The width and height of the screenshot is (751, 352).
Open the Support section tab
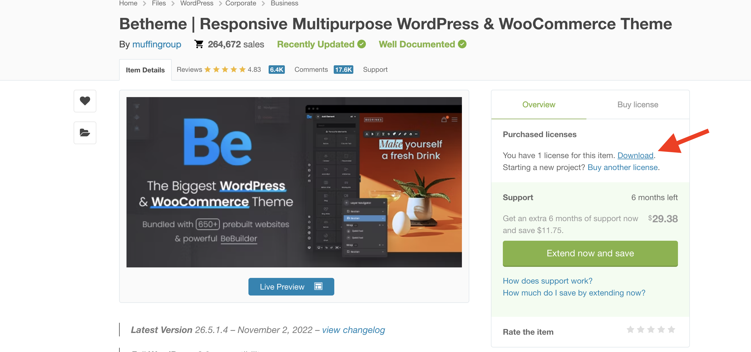tap(375, 69)
